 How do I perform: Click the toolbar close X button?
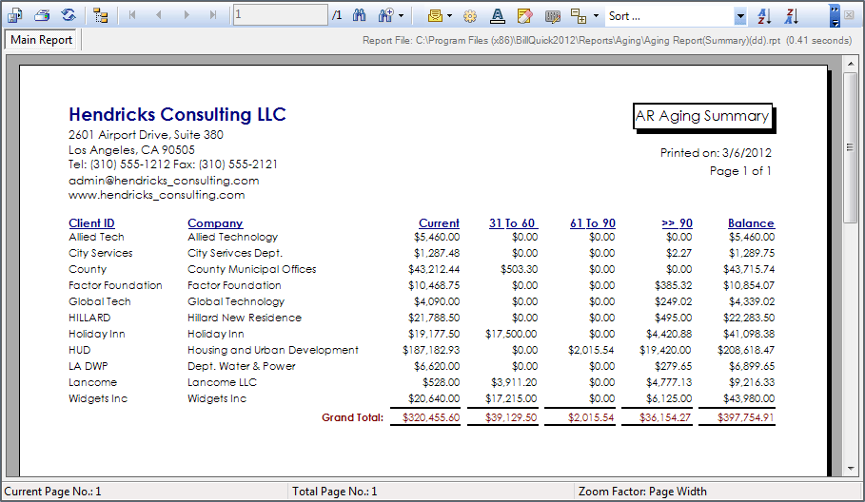(x=849, y=15)
